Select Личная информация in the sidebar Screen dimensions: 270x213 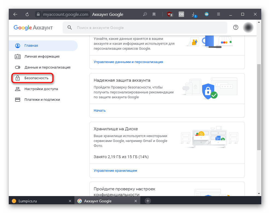[42, 57]
